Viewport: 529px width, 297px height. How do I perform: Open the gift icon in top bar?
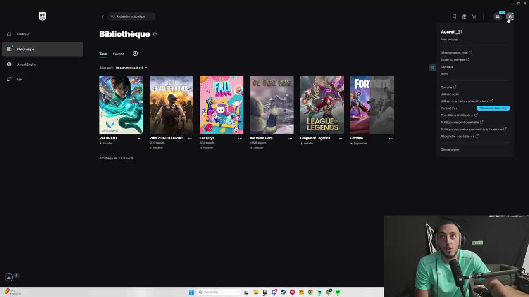click(464, 16)
